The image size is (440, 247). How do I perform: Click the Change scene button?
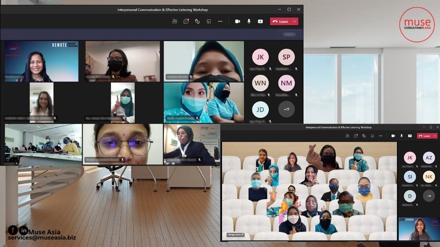(235, 234)
